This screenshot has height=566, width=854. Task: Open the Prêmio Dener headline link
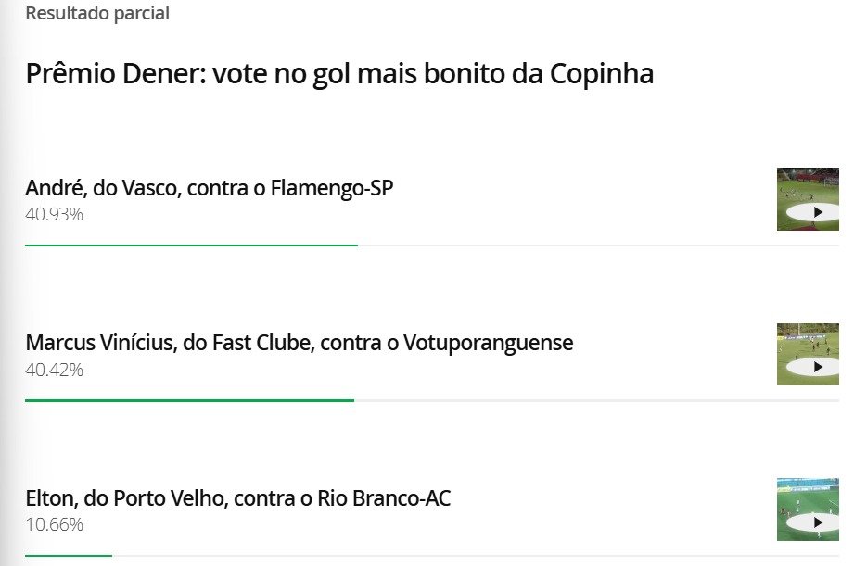339,73
